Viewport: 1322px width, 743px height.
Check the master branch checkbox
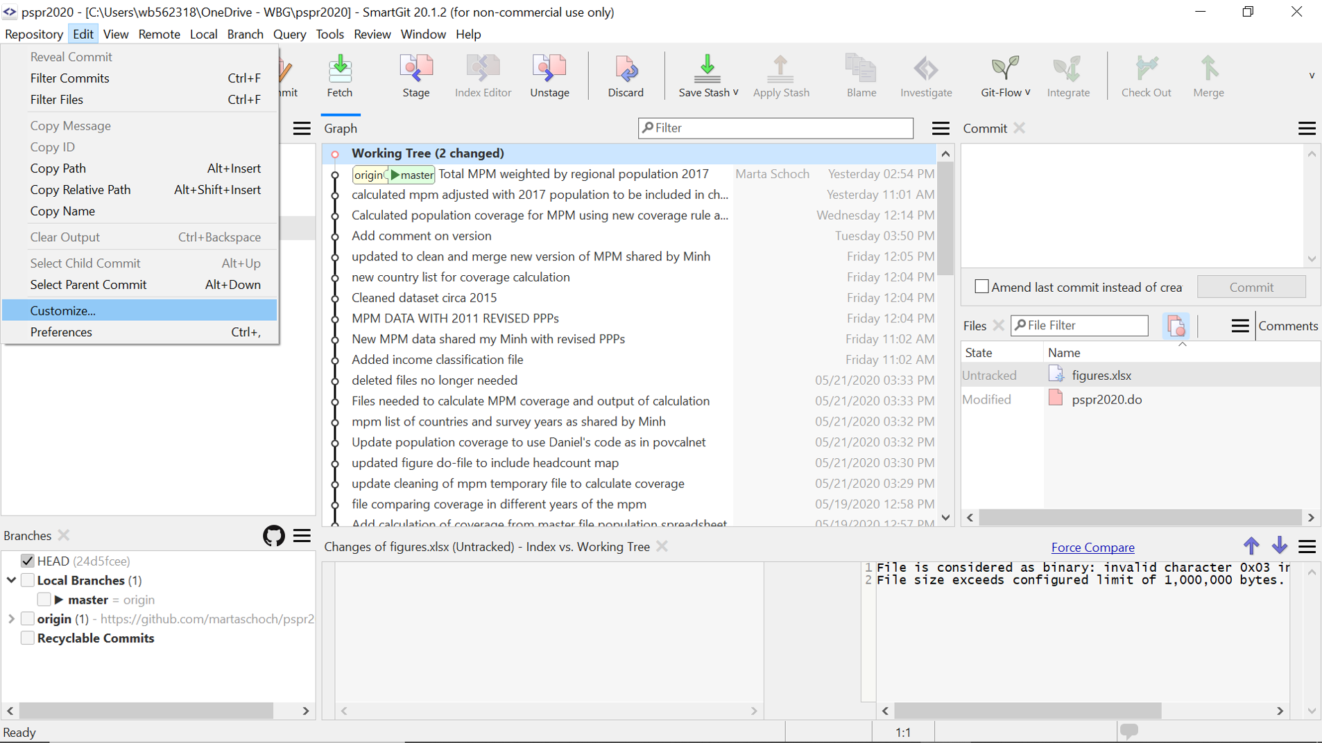[44, 600]
